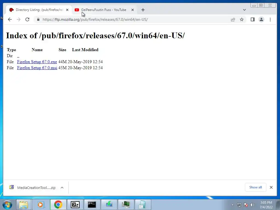This screenshot has height=210, width=280.
Task: Expand options for MediaCreationTool download
Action: pos(62,188)
